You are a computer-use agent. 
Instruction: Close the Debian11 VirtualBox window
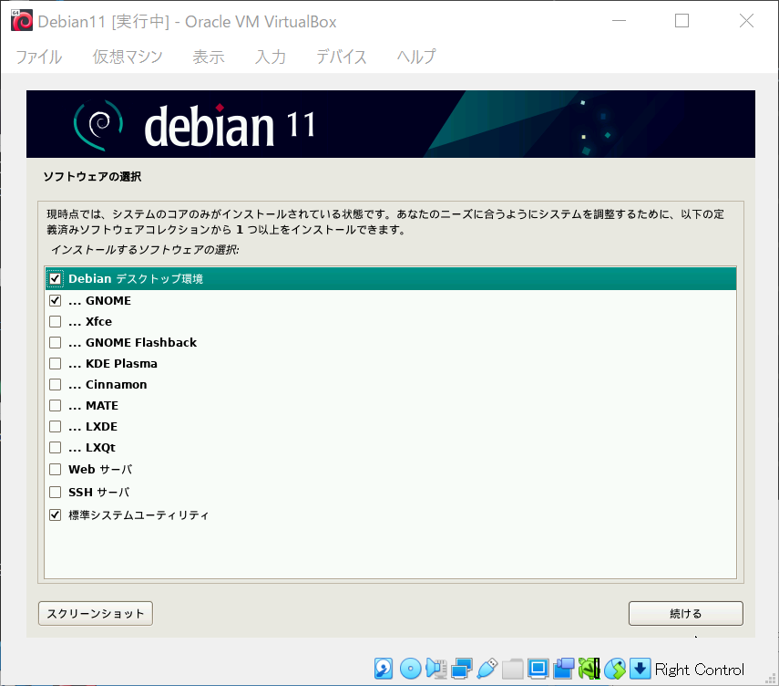point(746,21)
